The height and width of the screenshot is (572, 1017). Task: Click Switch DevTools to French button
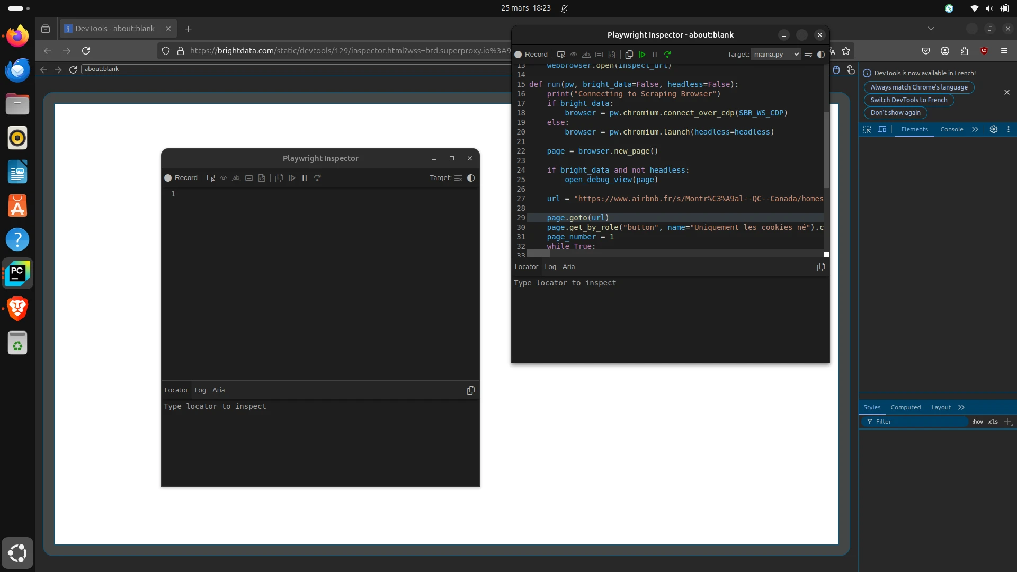(908, 100)
